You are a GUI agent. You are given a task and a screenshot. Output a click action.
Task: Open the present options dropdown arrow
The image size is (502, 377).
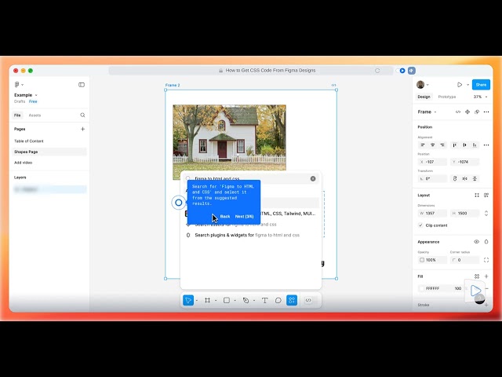[x=467, y=85]
